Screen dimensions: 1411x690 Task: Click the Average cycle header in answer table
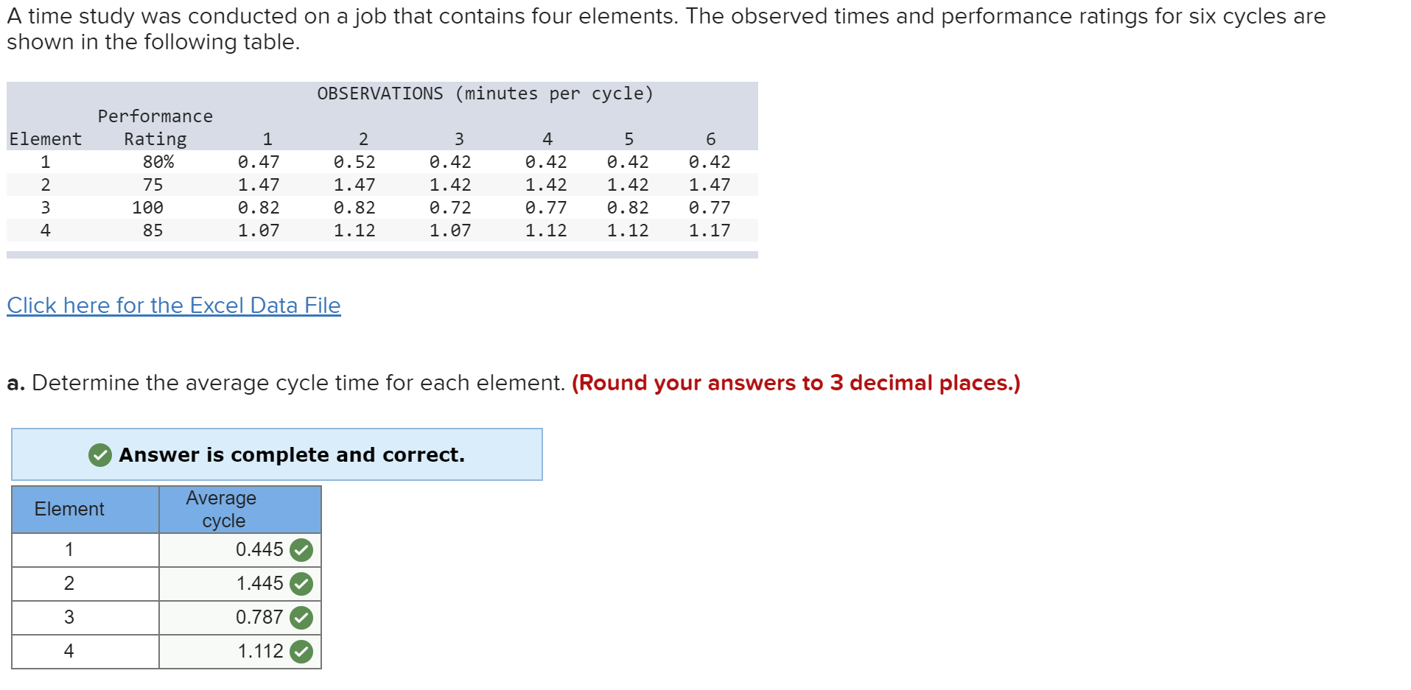[x=221, y=509]
